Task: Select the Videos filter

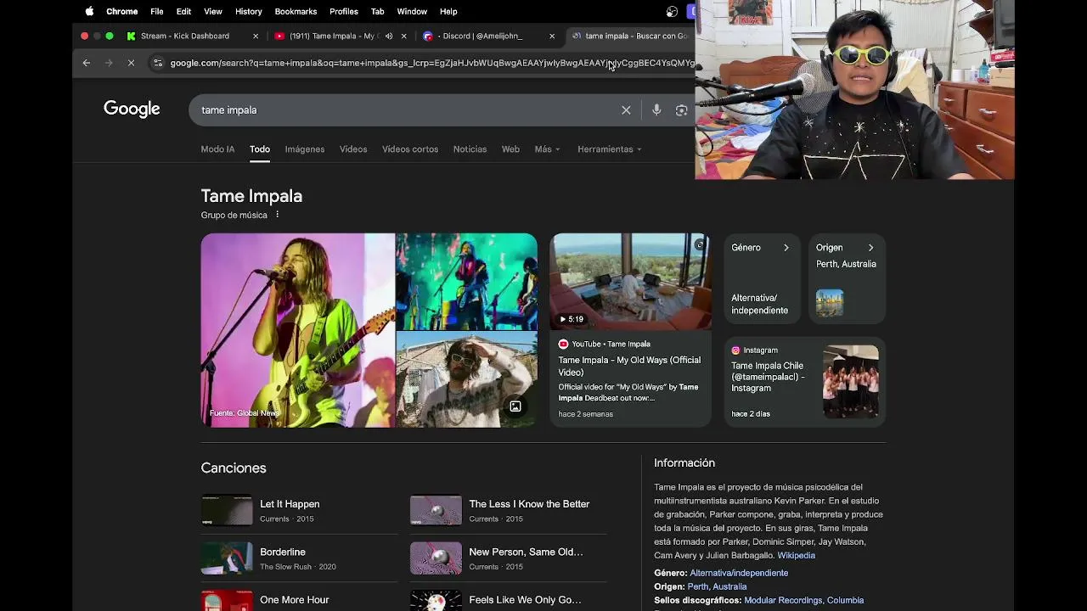Action: (x=353, y=149)
